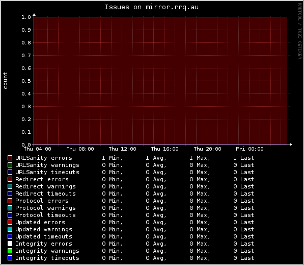304x265 pixels.
Task: Click the Updated timeouts legend label
Action: (44, 236)
